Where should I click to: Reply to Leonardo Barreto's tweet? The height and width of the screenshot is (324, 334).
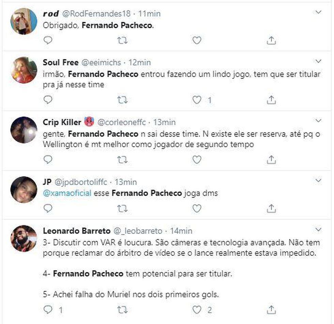[x=48, y=310]
